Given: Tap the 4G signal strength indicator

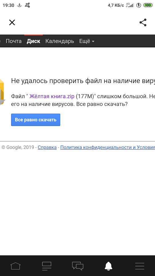Looking at the screenshot, I should [x=130, y=5].
